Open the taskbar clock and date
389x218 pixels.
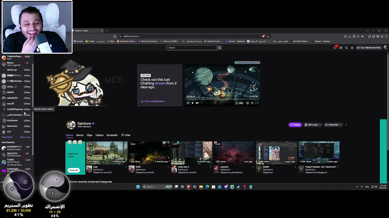[383, 187]
